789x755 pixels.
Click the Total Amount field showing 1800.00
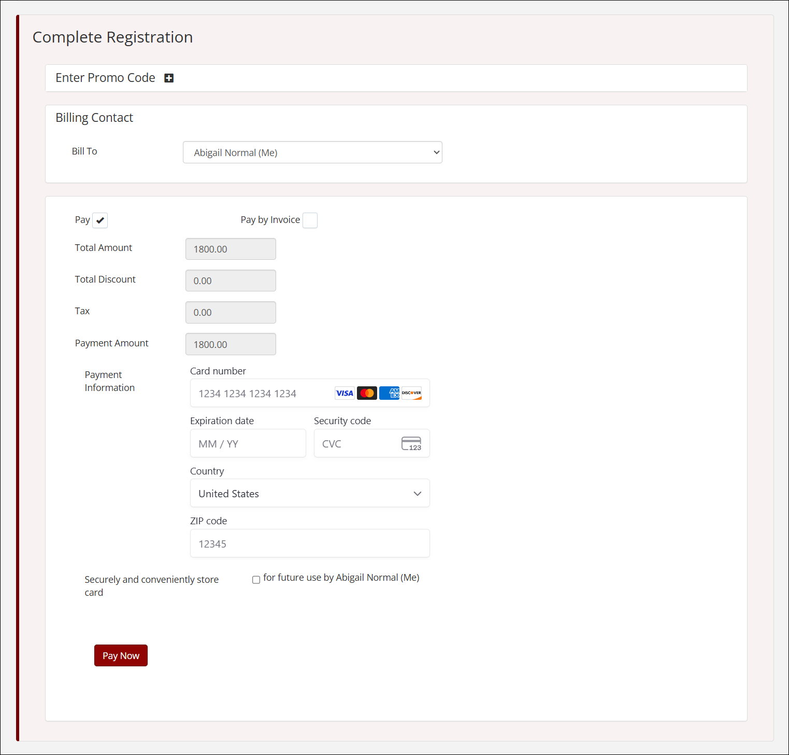coord(230,249)
